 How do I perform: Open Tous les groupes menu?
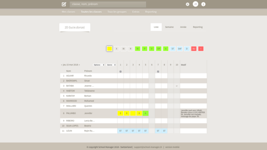(117, 12)
